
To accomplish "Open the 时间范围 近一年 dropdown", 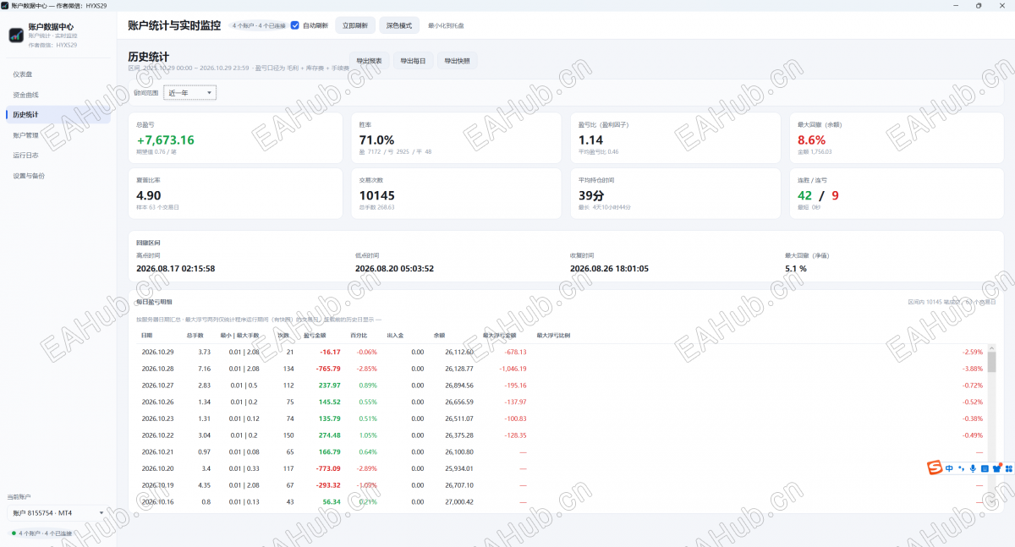I will click(190, 93).
